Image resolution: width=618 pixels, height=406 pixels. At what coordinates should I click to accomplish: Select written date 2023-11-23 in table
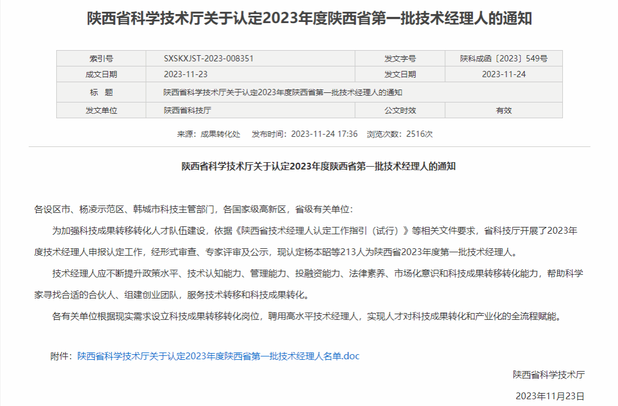pyautogui.click(x=186, y=74)
